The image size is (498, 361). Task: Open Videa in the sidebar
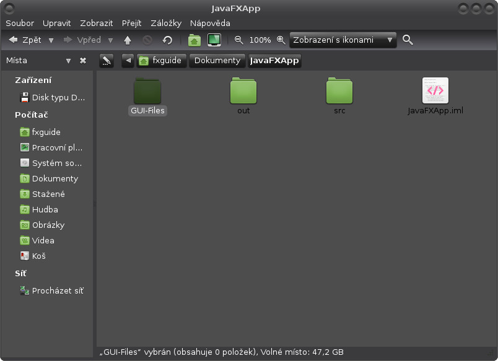pyautogui.click(x=37, y=241)
